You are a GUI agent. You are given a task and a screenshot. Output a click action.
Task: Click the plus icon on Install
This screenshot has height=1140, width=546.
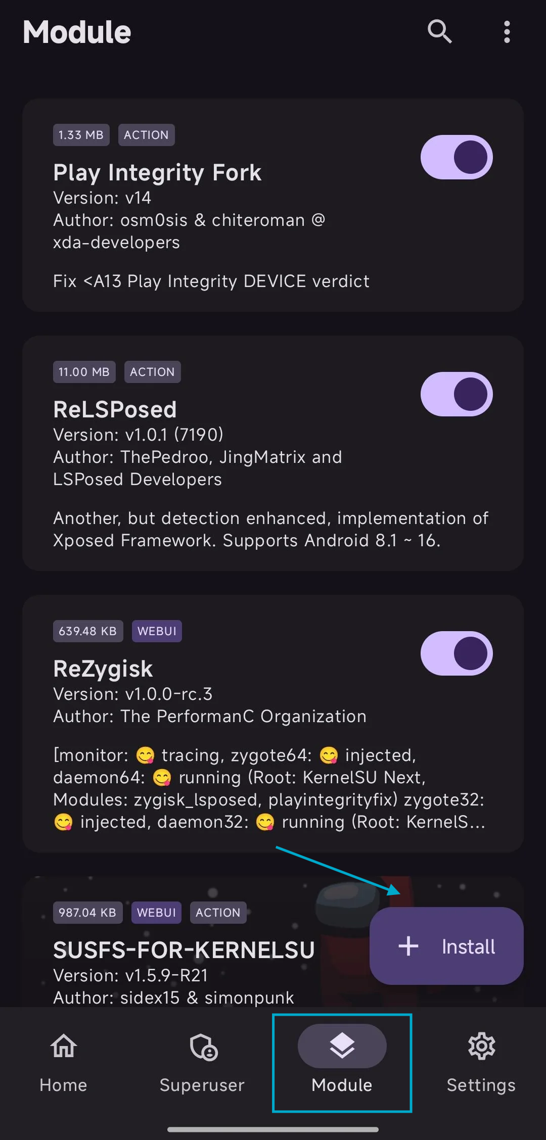click(x=408, y=946)
